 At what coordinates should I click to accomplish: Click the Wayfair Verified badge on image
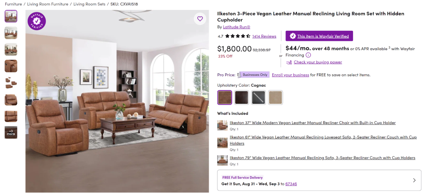tap(37, 21)
